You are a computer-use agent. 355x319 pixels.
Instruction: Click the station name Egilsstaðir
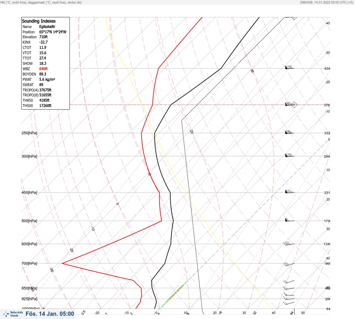(x=47, y=27)
